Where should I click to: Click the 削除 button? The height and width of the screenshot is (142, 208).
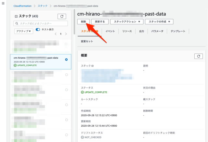click(83, 21)
